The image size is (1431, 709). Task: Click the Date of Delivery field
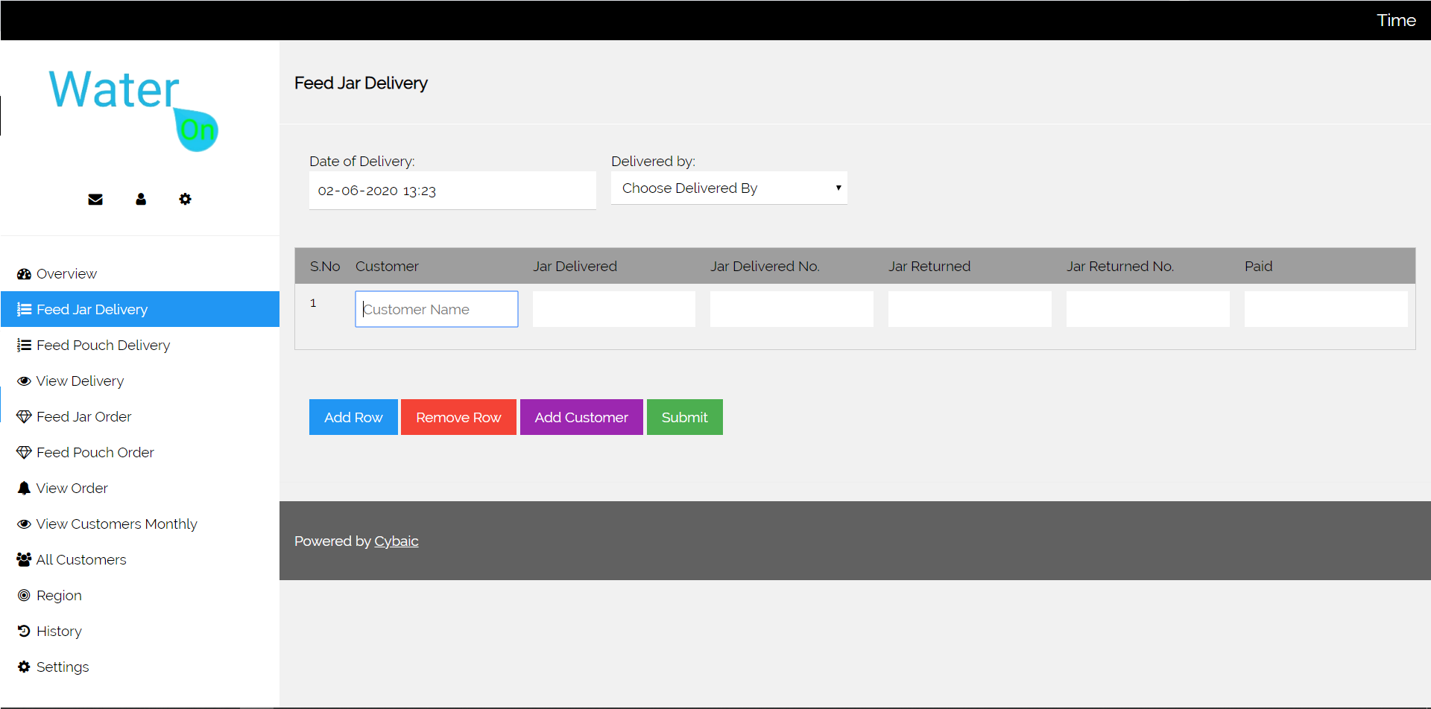[x=452, y=191]
